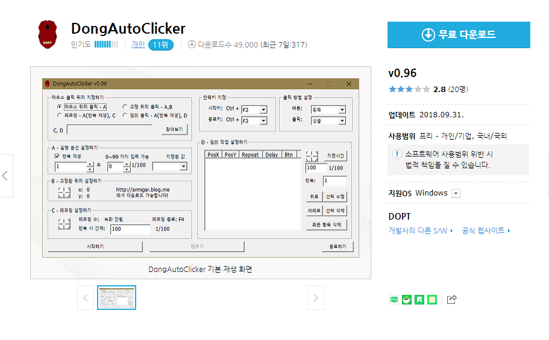The height and width of the screenshot is (340, 549).
Task: Save to Naver memo icon
Action: tap(432, 300)
